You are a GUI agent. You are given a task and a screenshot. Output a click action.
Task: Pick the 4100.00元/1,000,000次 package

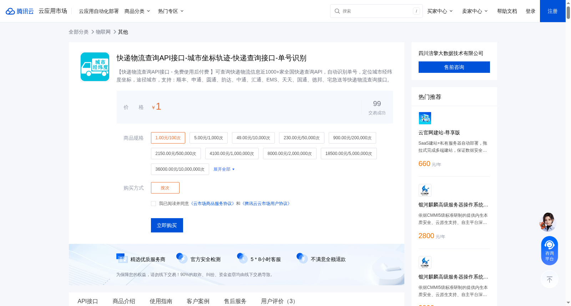[x=232, y=154]
